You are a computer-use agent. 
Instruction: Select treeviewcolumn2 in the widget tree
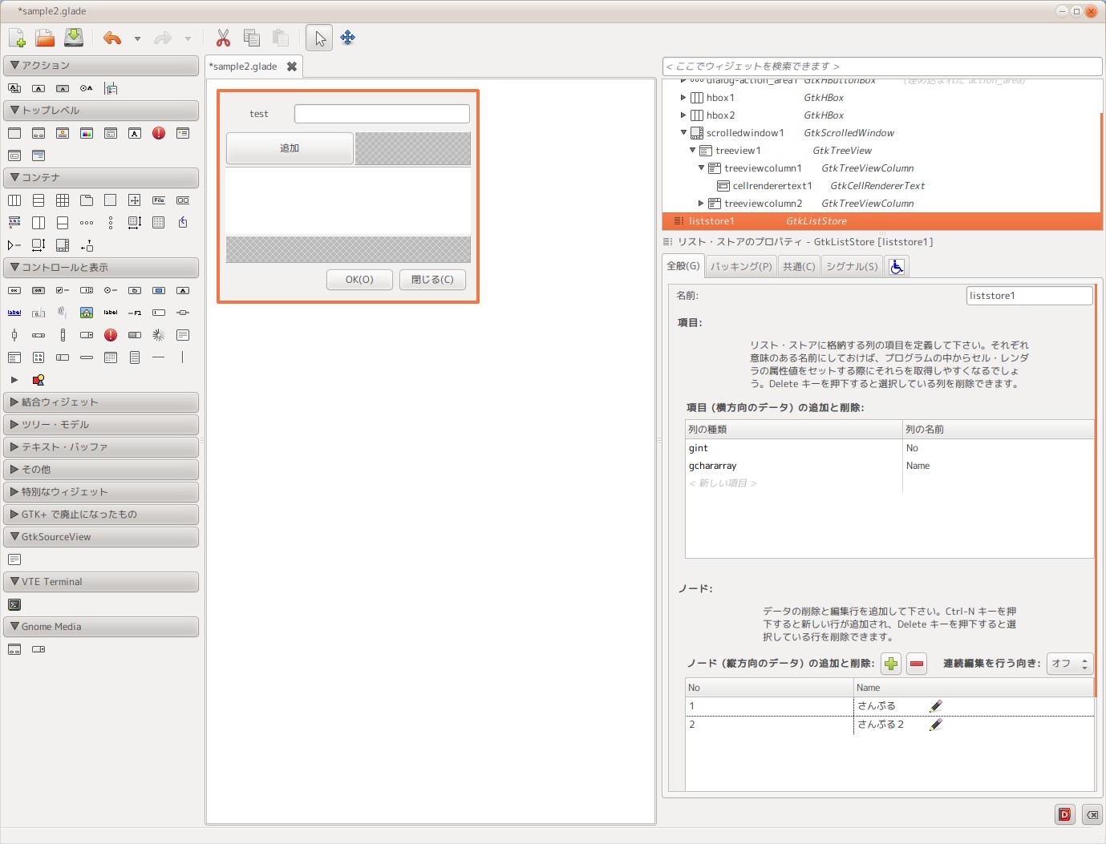pos(763,204)
